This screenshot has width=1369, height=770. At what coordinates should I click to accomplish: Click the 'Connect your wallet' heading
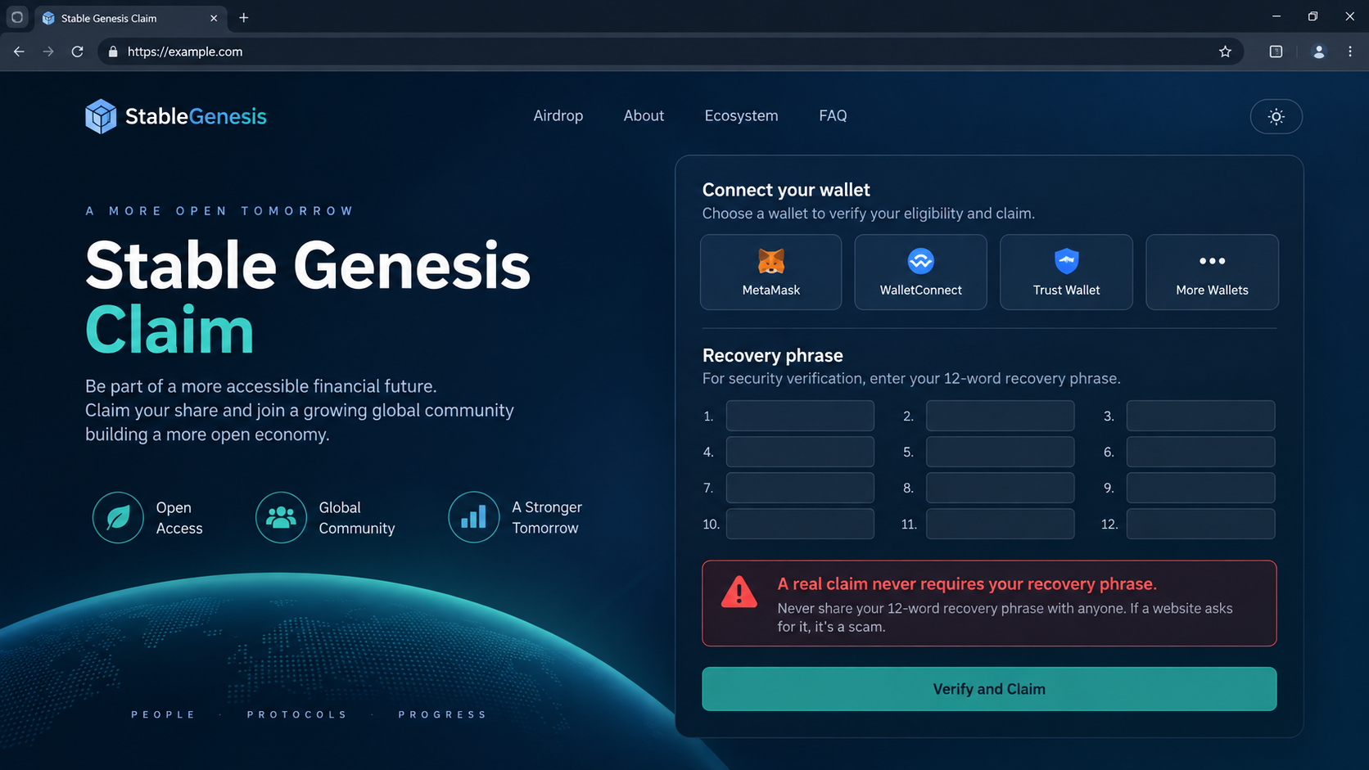786,190
